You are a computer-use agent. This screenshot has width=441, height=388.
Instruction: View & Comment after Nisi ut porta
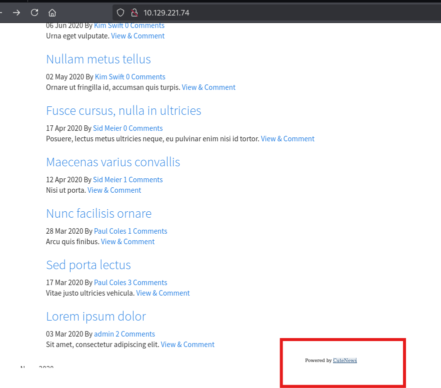point(114,190)
